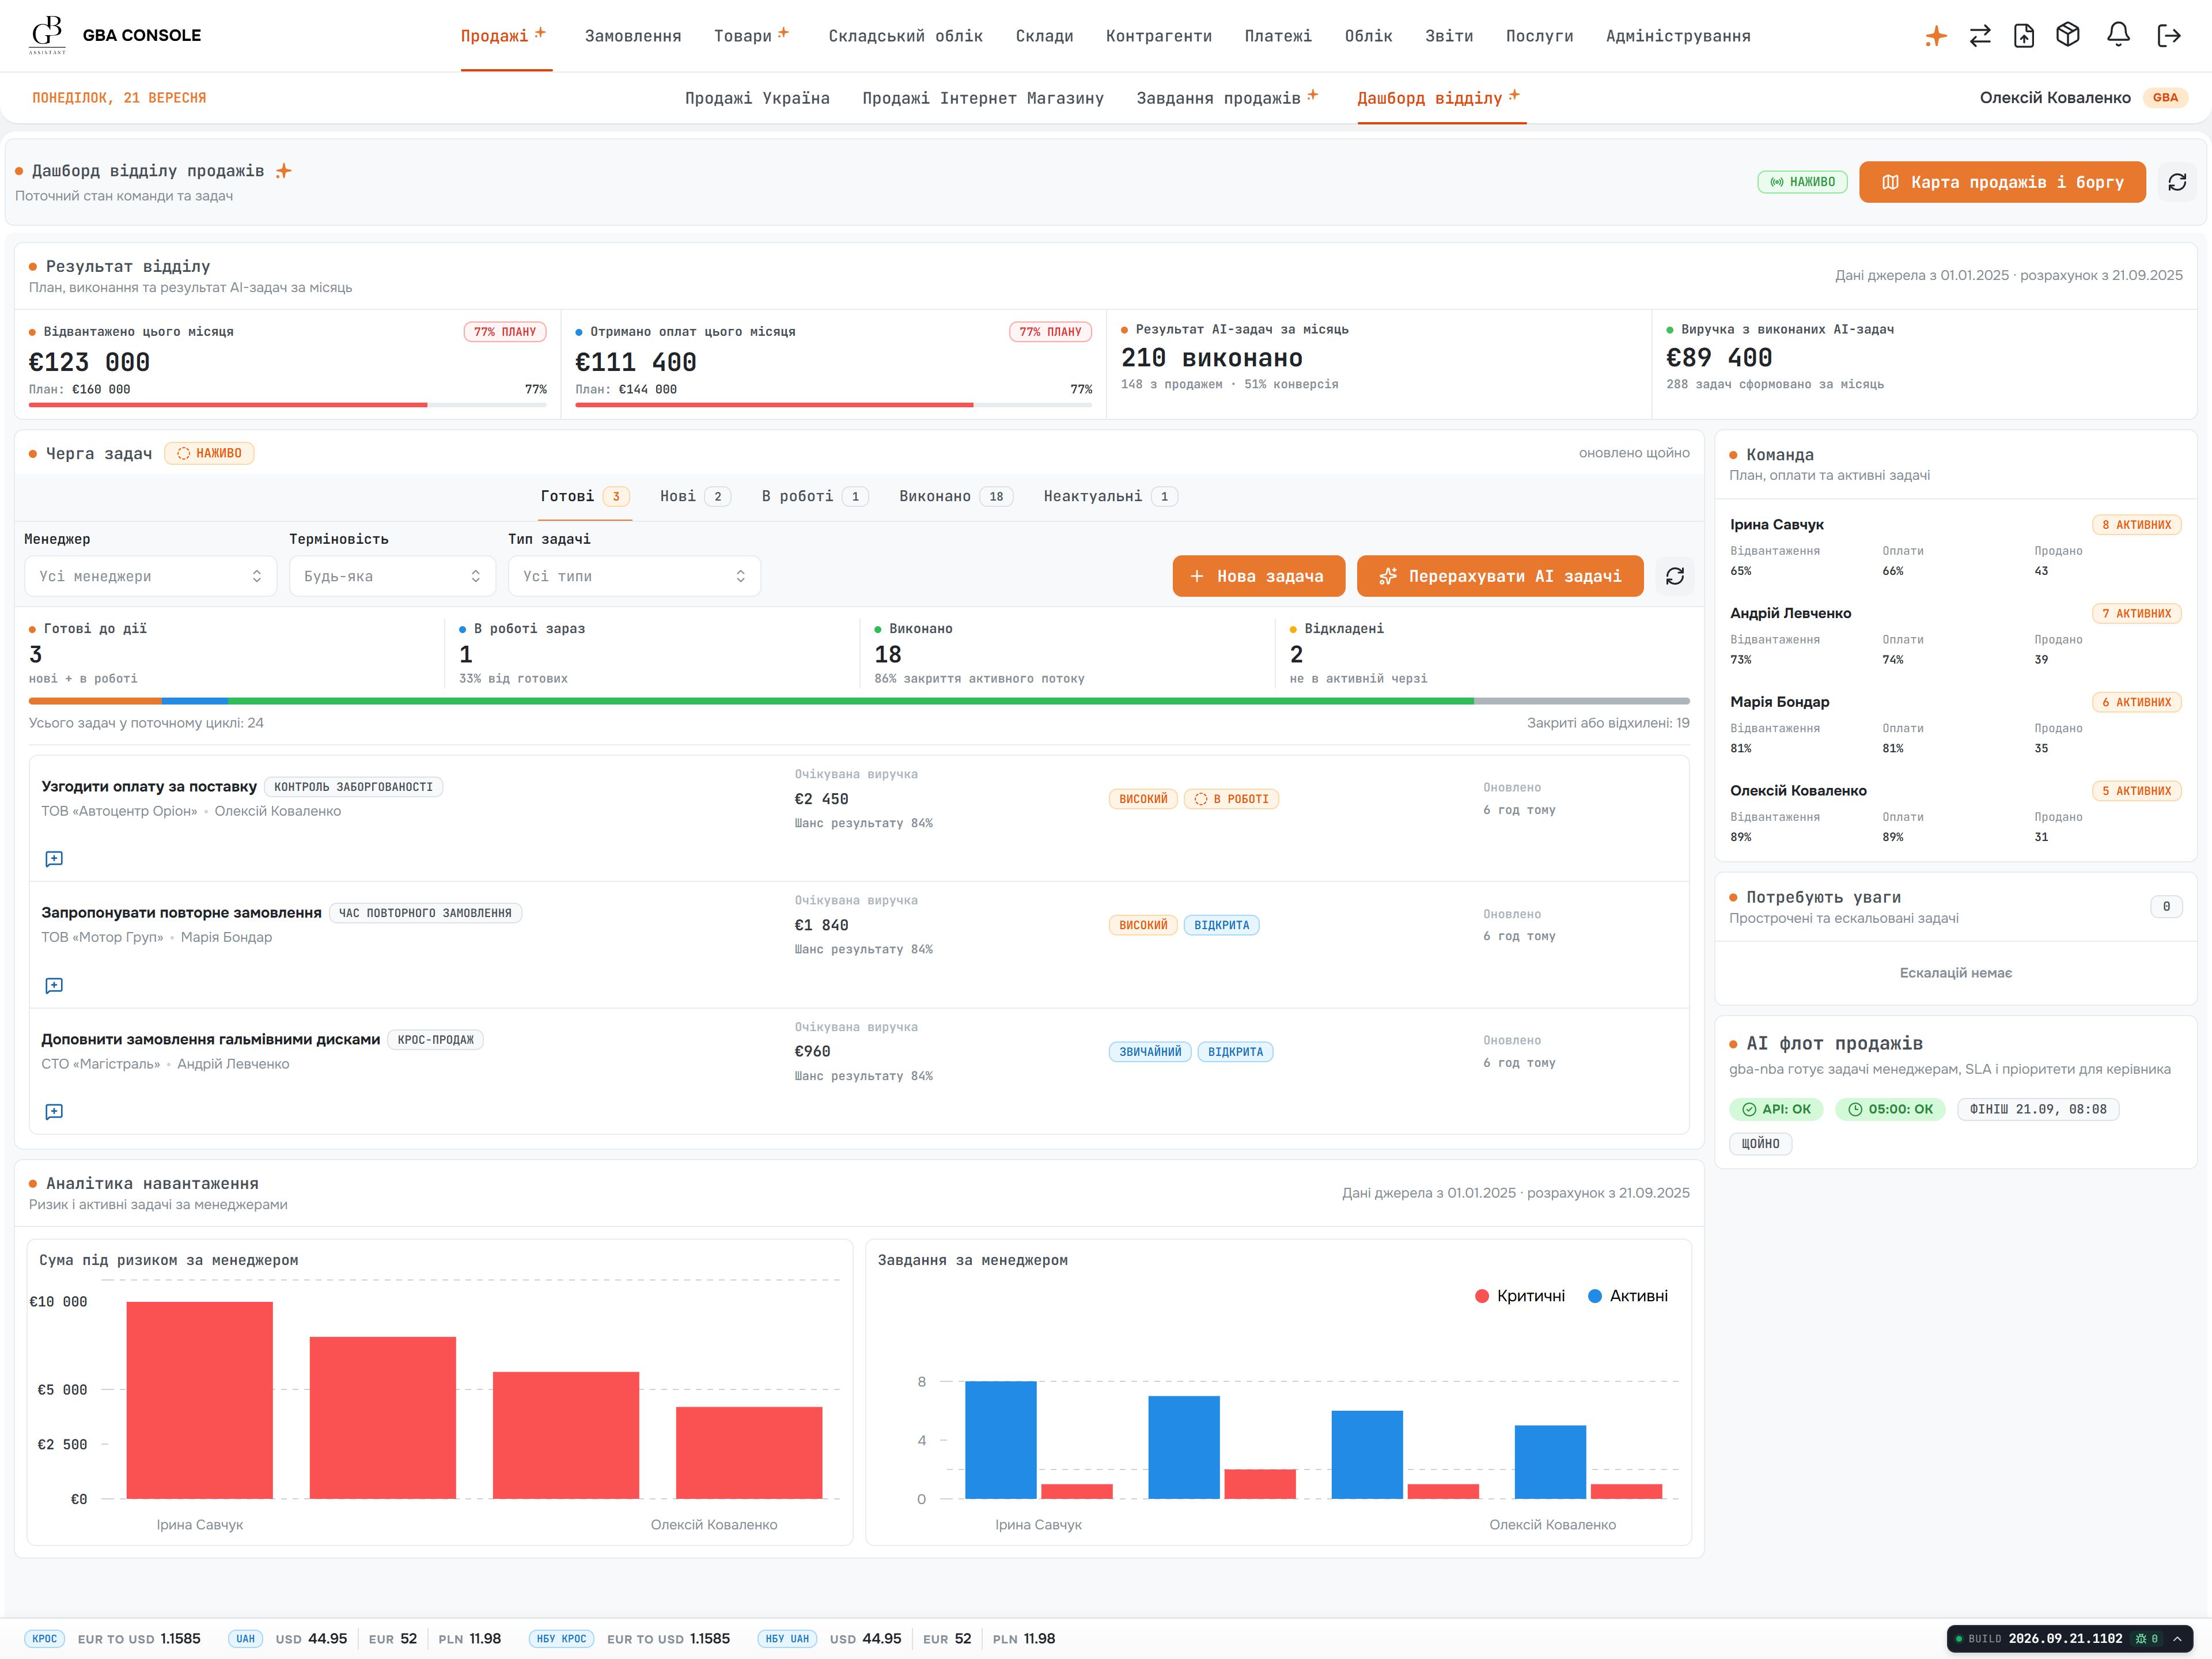Open the file upload icon in header

[x=2024, y=36]
